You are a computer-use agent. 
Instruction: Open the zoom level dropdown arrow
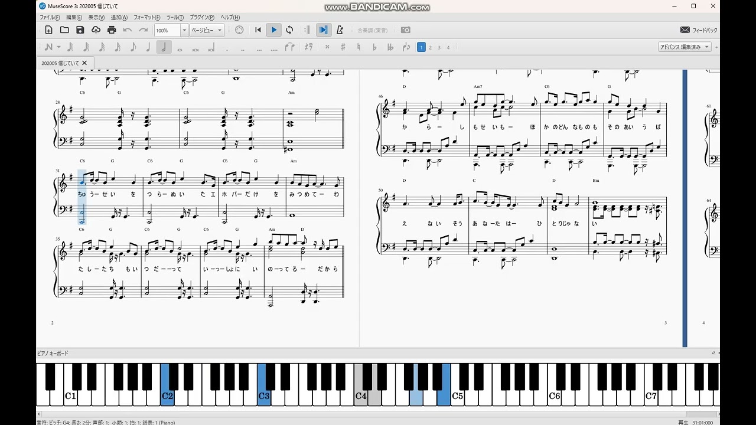[x=184, y=30]
